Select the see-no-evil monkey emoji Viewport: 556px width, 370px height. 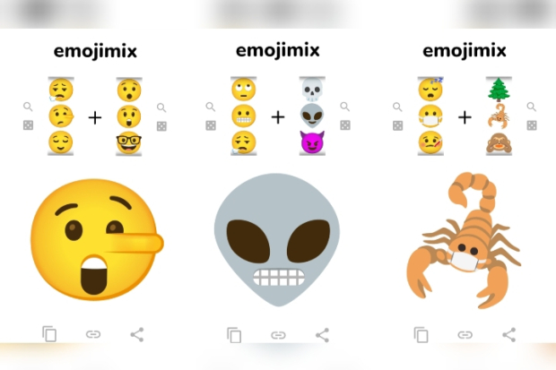point(499,142)
